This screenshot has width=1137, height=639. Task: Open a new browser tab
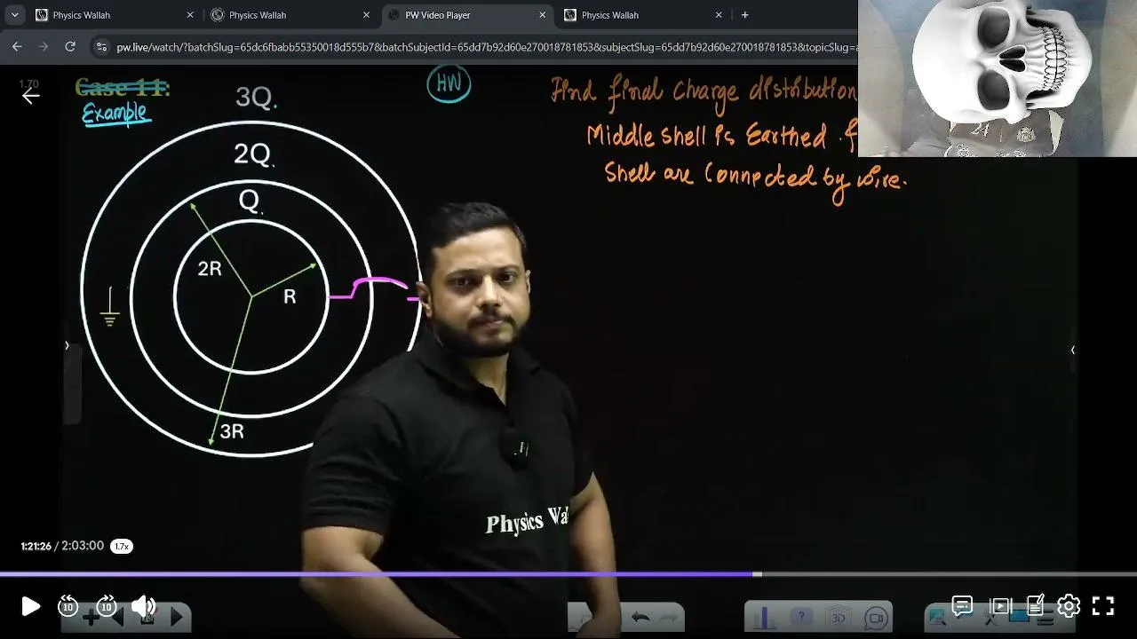pyautogui.click(x=744, y=15)
